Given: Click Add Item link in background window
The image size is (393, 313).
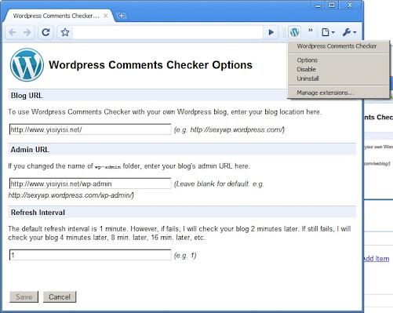Looking at the screenshot, I should tap(376, 259).
